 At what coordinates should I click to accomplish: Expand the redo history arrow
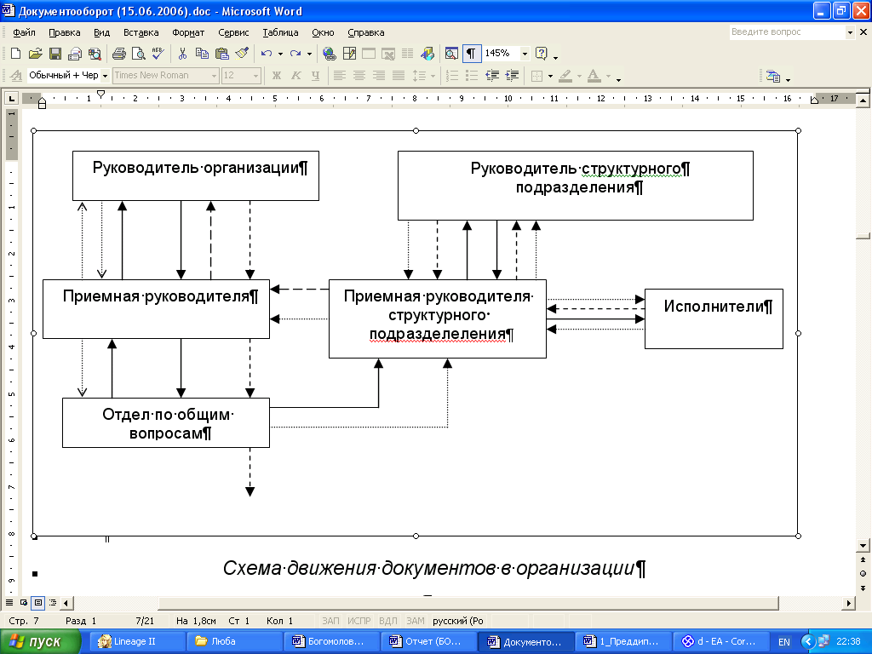tap(309, 54)
